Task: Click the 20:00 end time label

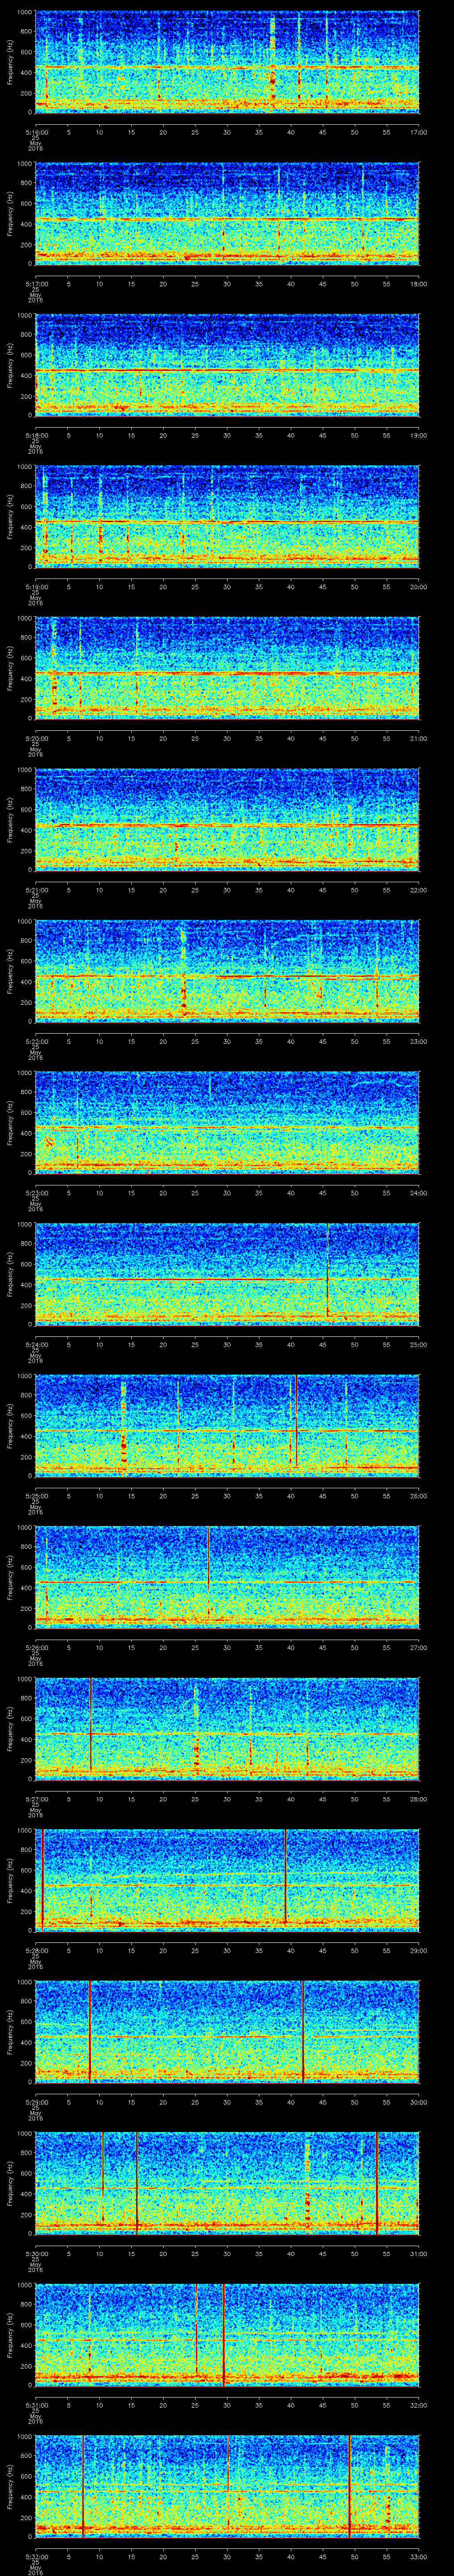Action: [x=419, y=586]
